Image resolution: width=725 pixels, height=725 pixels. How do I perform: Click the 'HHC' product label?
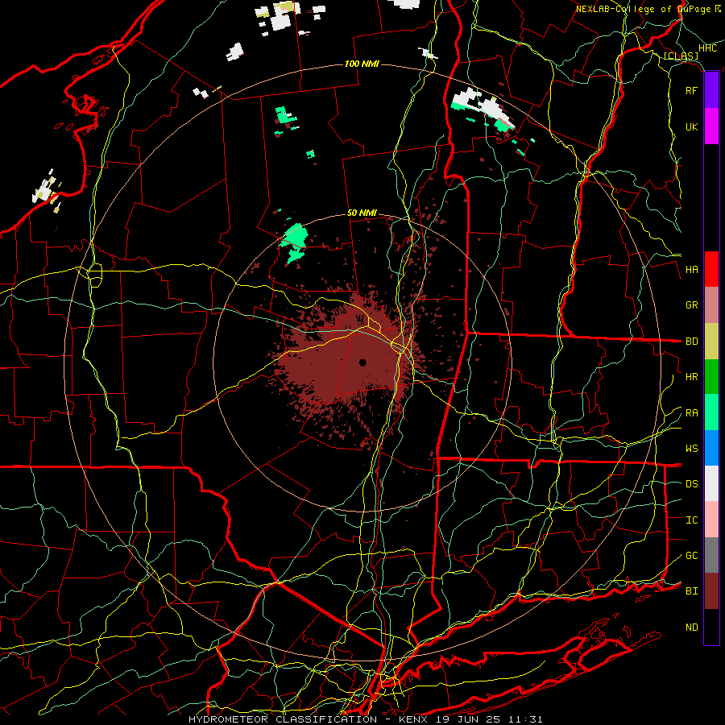pyautogui.click(x=707, y=48)
